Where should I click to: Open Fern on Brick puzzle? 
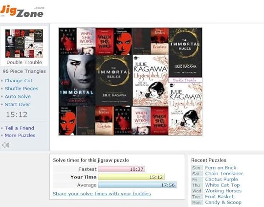tap(220, 168)
